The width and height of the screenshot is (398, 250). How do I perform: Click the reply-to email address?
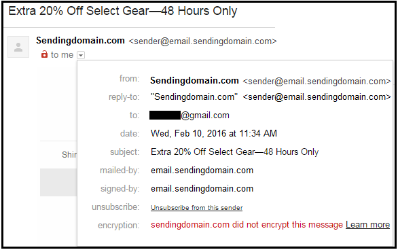pos(316,97)
